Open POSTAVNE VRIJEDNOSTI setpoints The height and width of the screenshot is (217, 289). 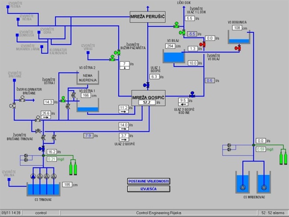tap(149, 181)
